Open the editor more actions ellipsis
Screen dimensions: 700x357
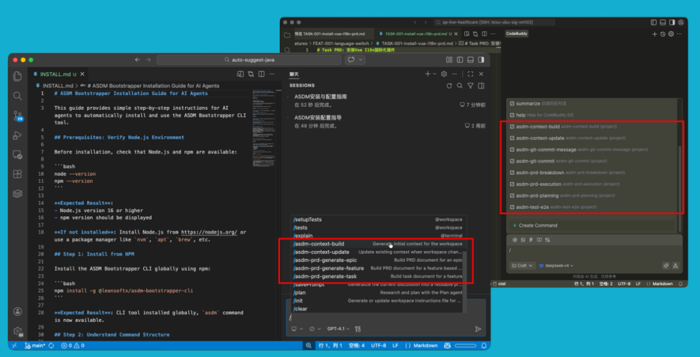[x=272, y=74]
